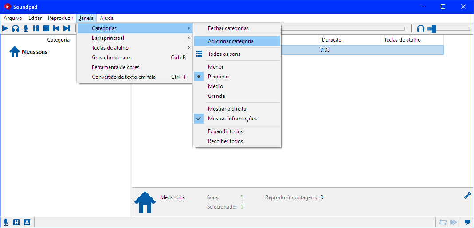This screenshot has height=228, width=474.
Task: Select the Pequeno size option
Action: point(218,77)
